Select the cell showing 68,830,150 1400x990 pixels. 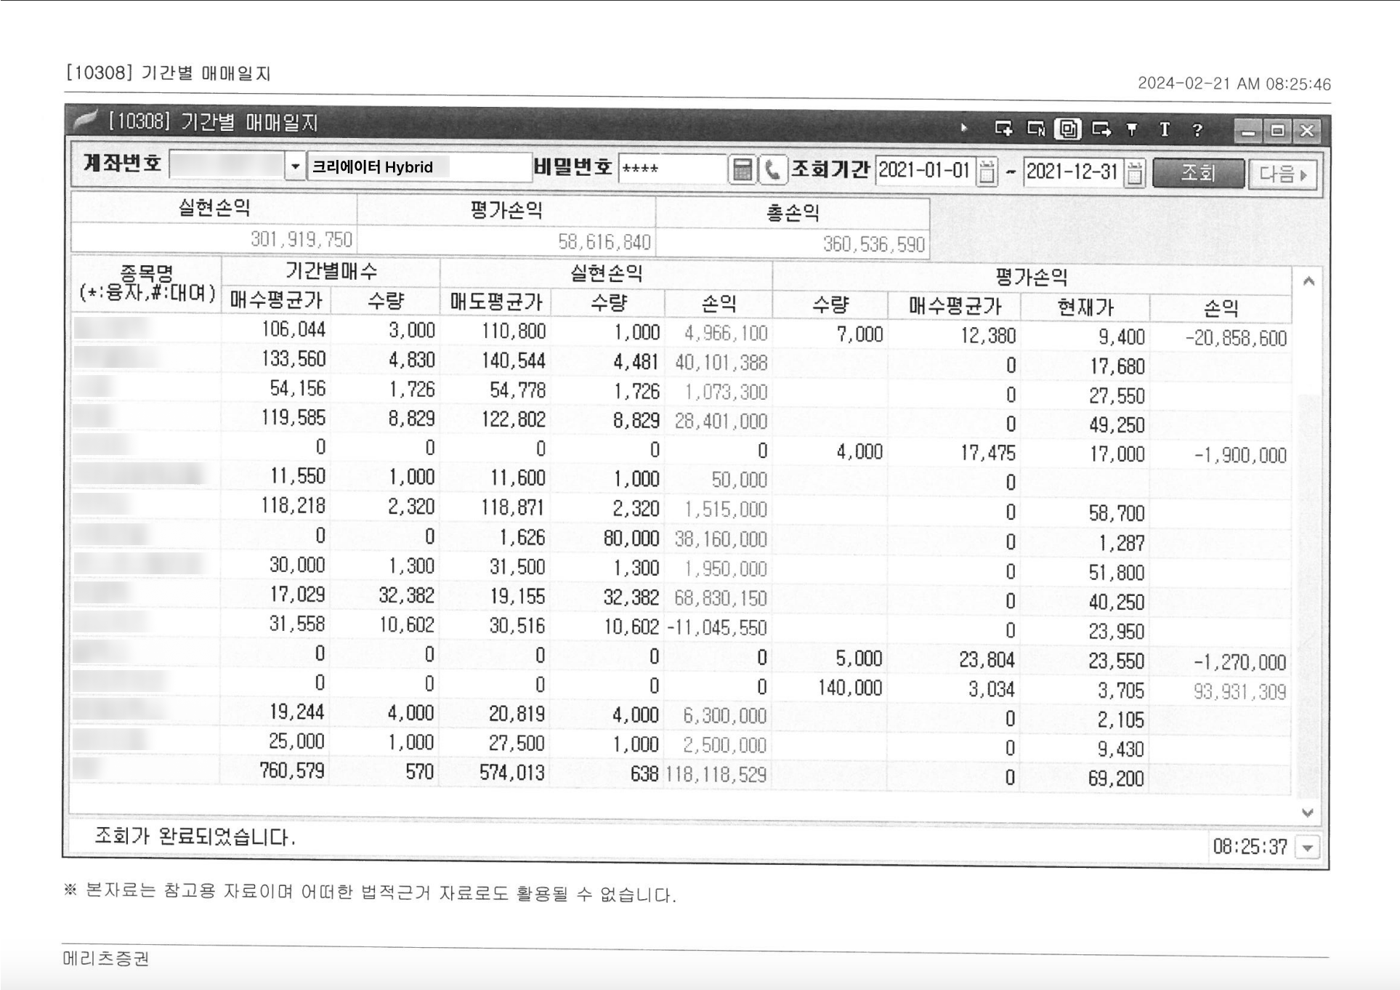coord(718,598)
